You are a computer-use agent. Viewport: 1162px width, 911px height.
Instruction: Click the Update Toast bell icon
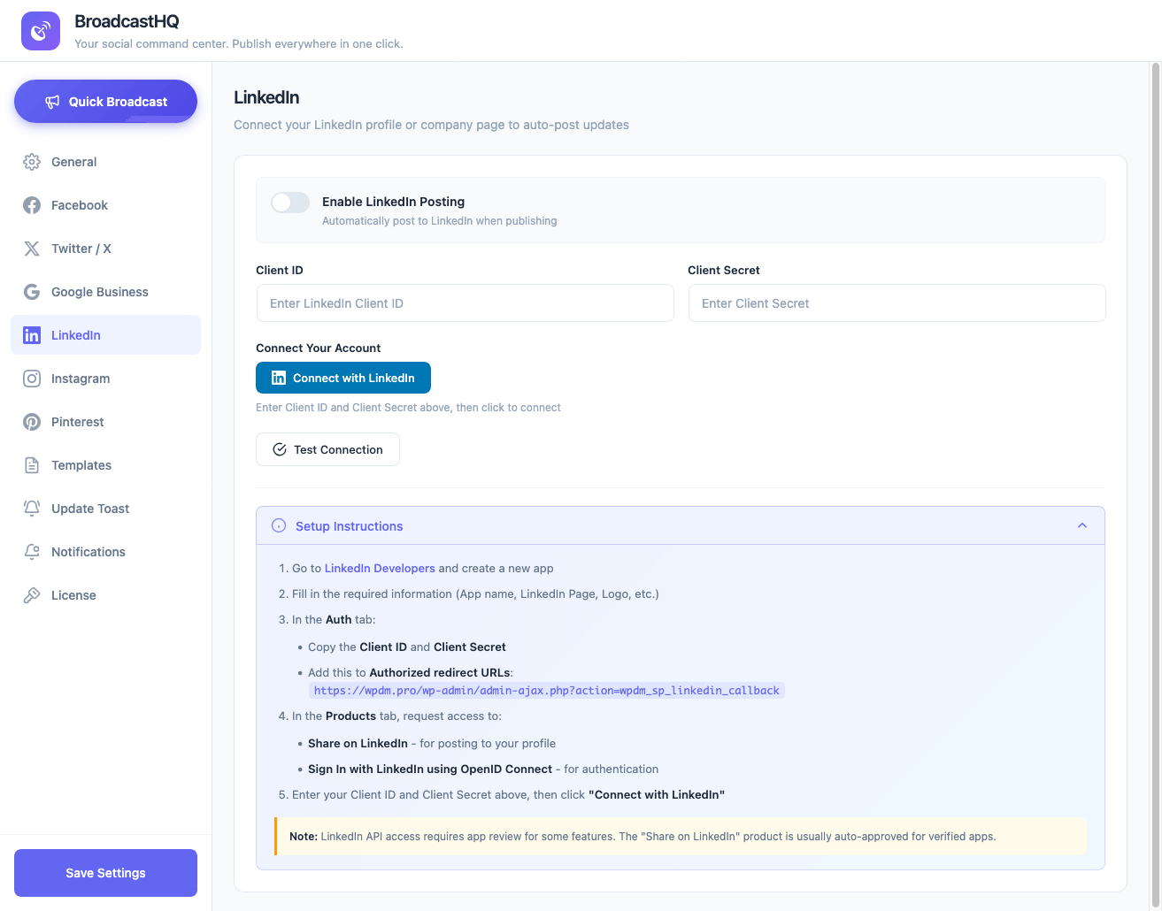point(32,509)
